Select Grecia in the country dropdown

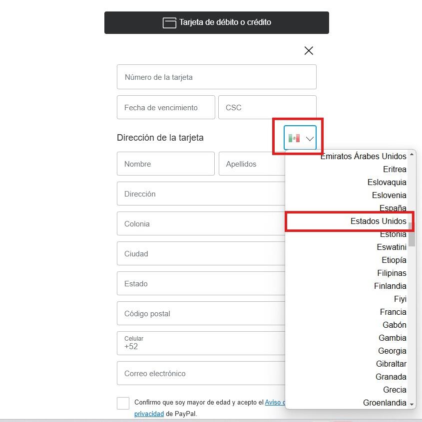click(x=395, y=390)
